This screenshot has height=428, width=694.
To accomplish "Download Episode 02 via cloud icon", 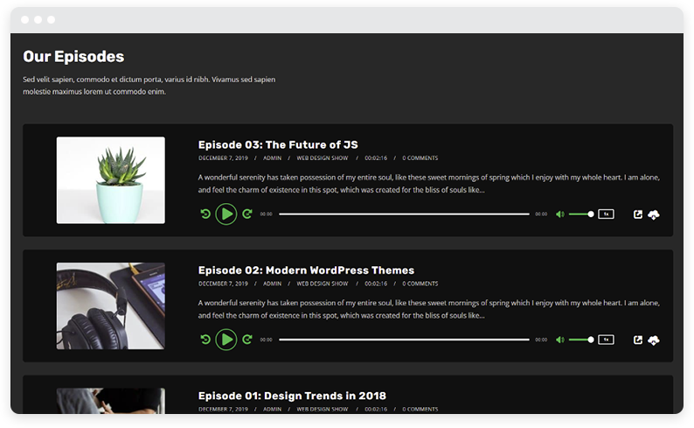I will click(654, 340).
